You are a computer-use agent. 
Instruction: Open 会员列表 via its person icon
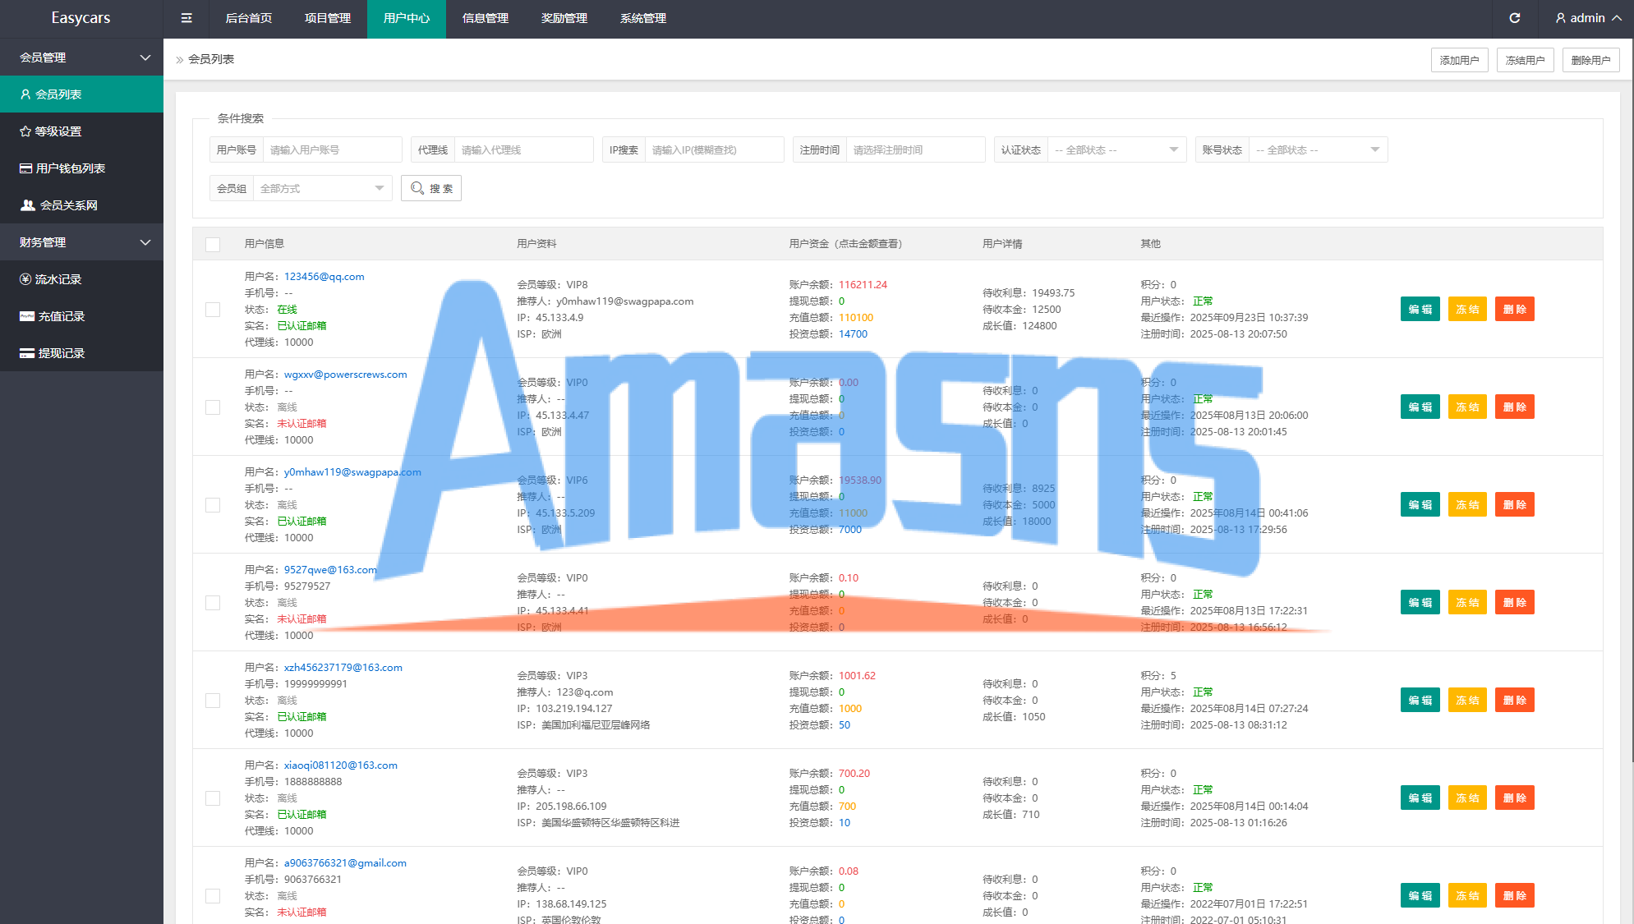tap(25, 94)
